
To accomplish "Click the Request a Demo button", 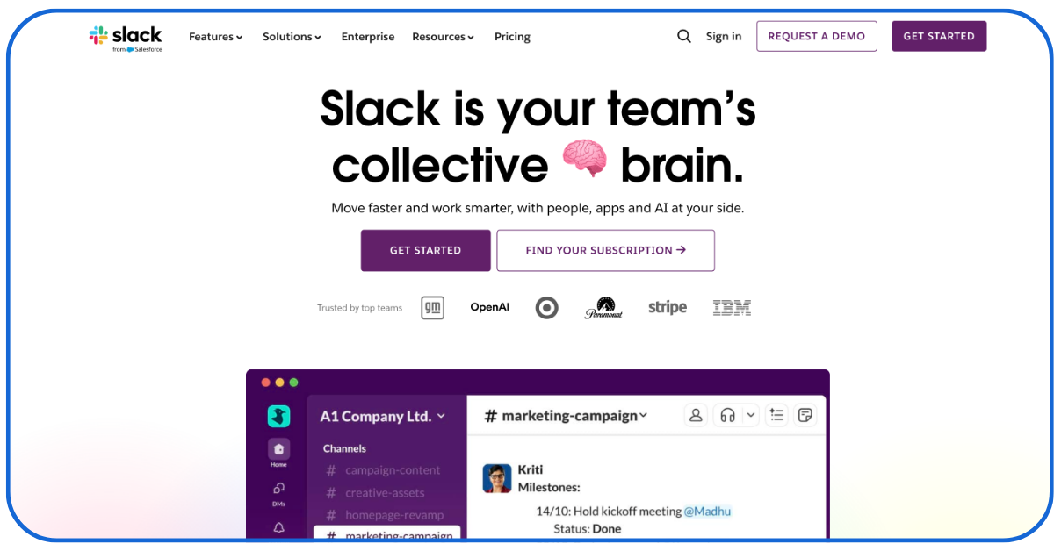I will [816, 36].
